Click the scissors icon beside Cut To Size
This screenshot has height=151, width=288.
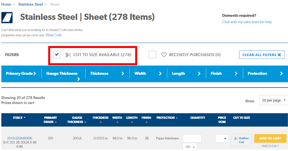[68, 55]
